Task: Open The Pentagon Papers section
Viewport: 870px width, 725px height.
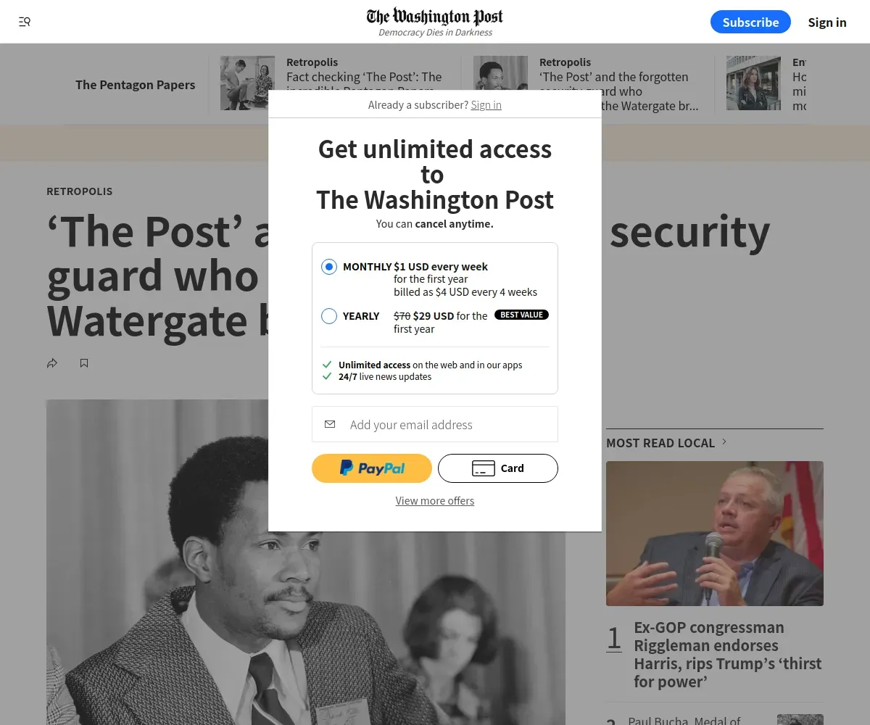Action: [135, 85]
